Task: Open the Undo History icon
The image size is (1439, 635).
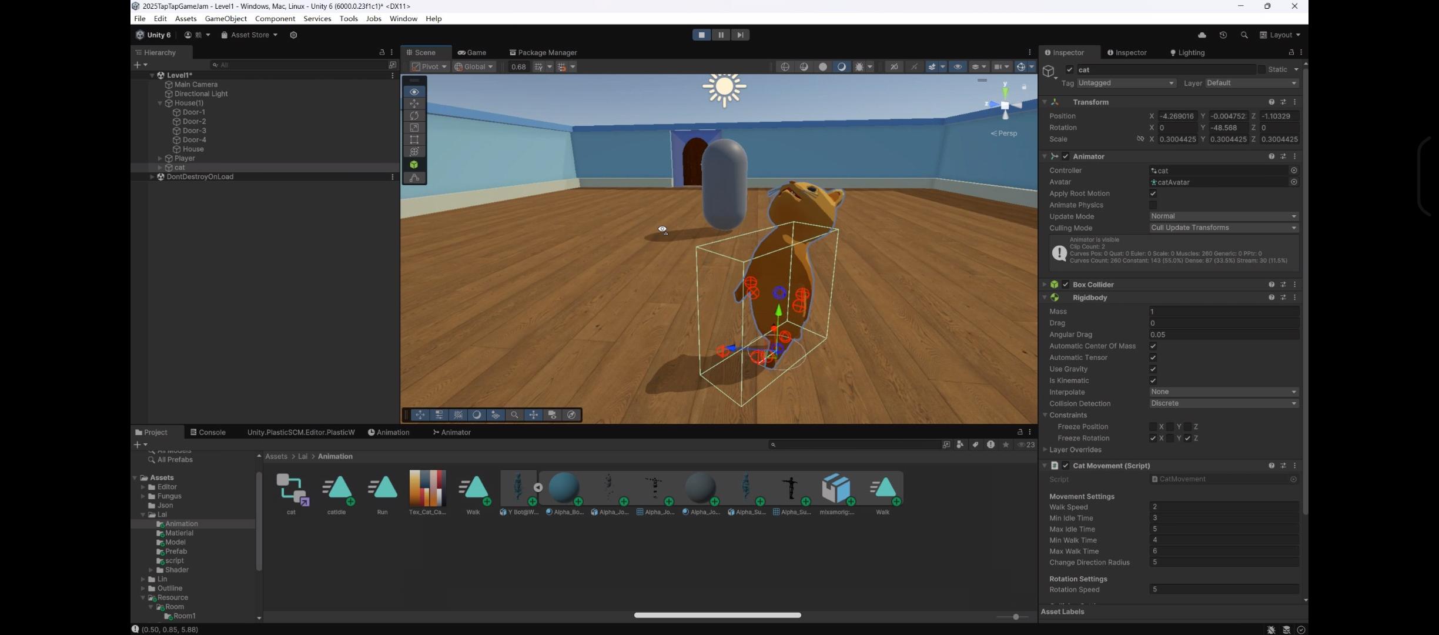Action: (x=1223, y=35)
